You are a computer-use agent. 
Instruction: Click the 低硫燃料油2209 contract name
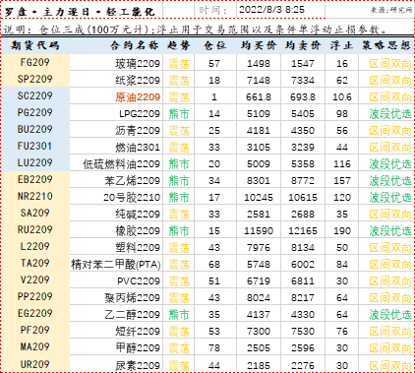122,164
